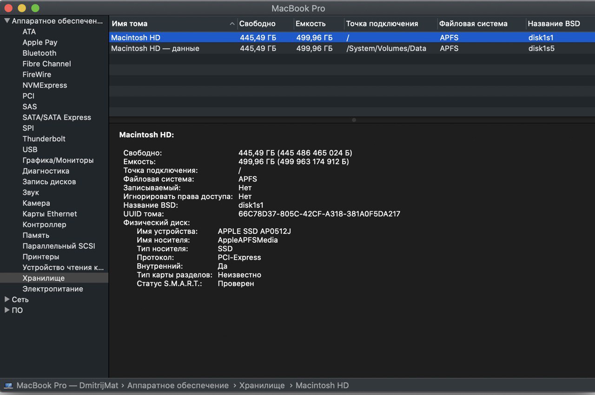Click the MacBook icon in the path bar
This screenshot has height=395, width=595.
coord(8,385)
